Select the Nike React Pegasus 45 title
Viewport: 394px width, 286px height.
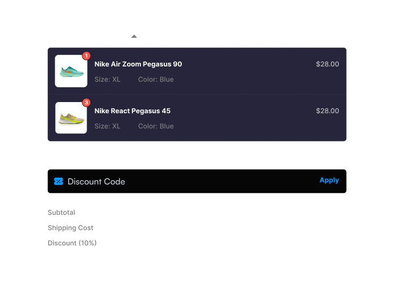pyautogui.click(x=132, y=111)
